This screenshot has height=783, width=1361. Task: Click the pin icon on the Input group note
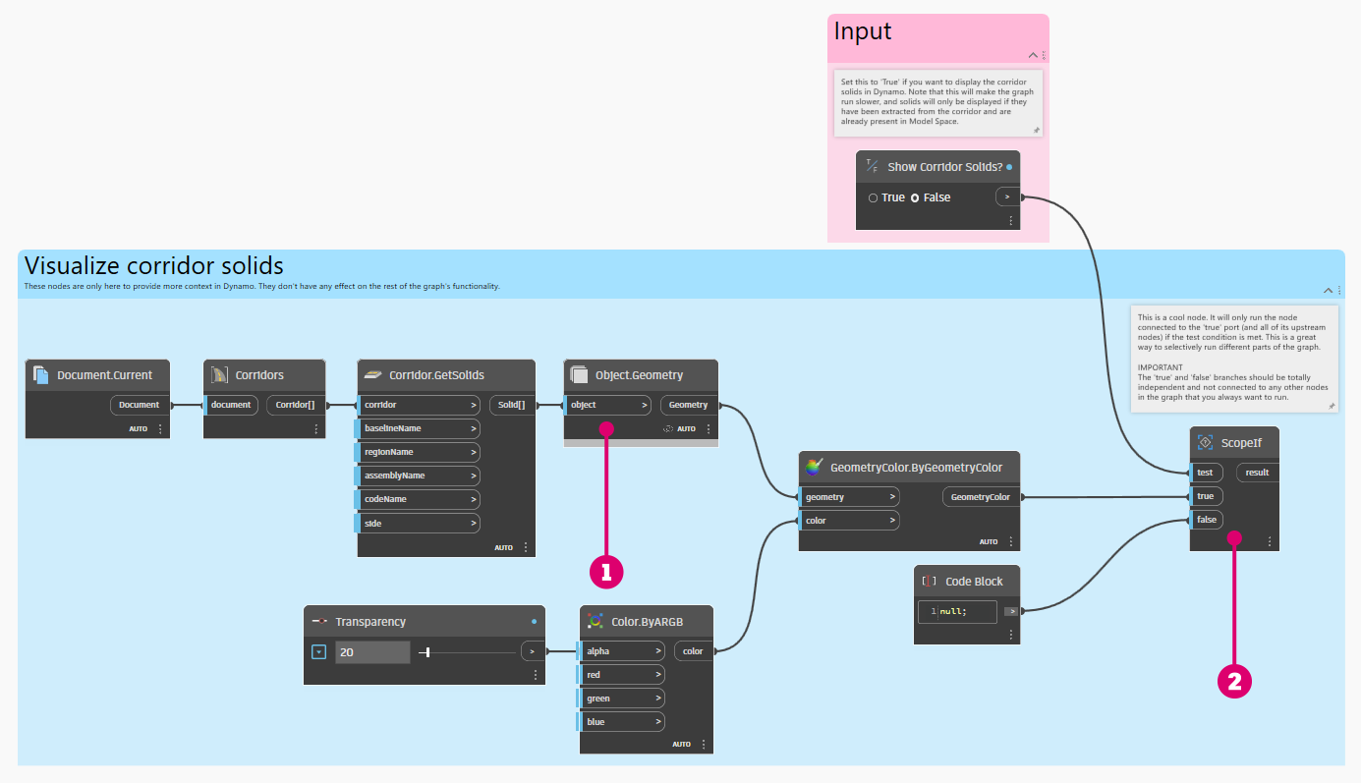tap(1036, 130)
